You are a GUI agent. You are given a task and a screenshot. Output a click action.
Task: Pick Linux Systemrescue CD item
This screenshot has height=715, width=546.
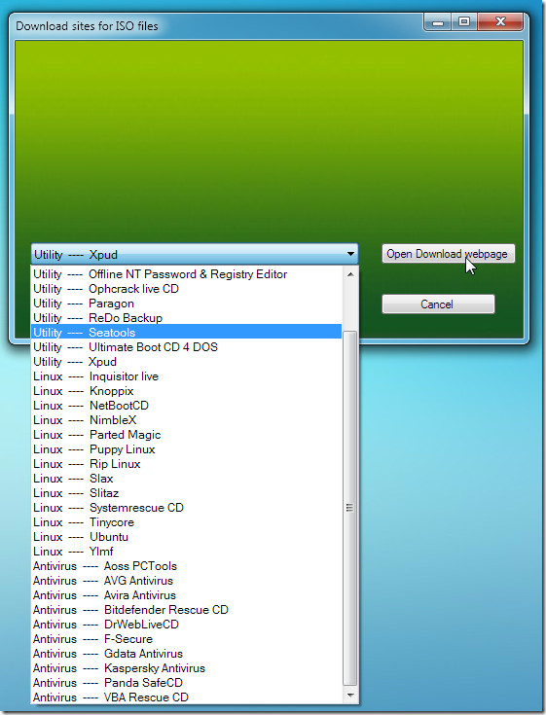pyautogui.click(x=186, y=508)
